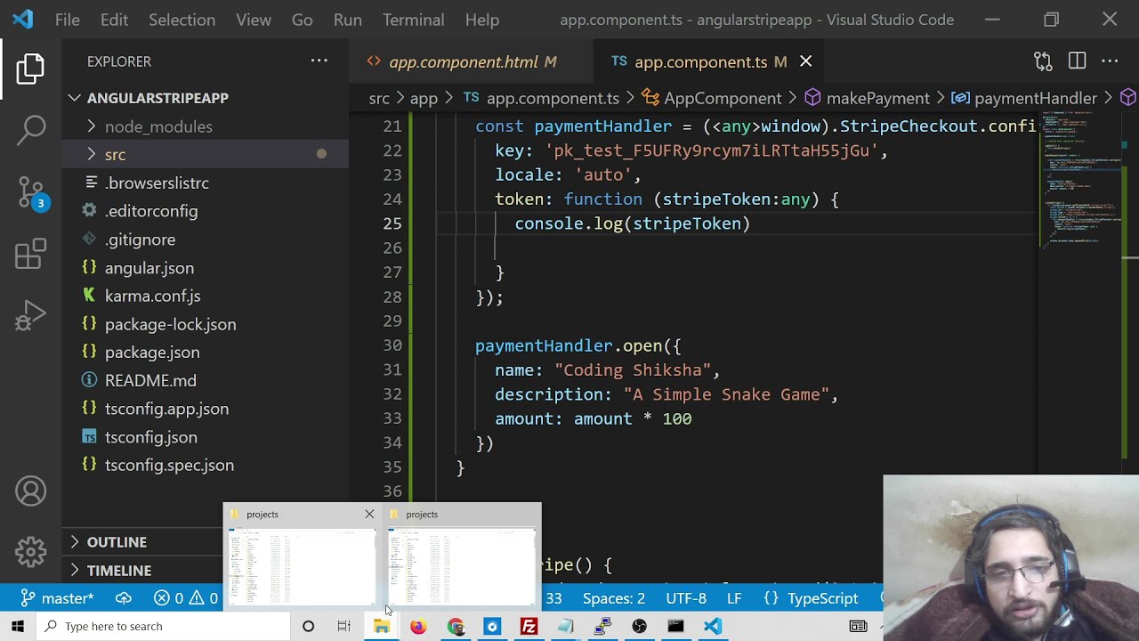Open Explorer more actions ellipsis
Viewport: 1139px width, 641px height.
319,61
